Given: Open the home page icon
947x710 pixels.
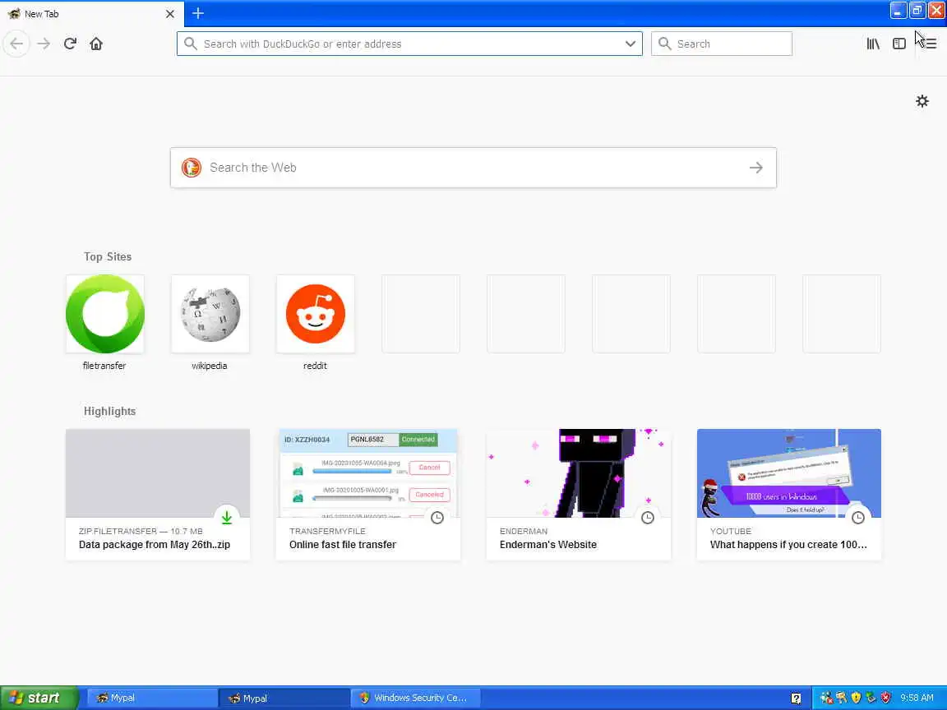Looking at the screenshot, I should pos(96,44).
